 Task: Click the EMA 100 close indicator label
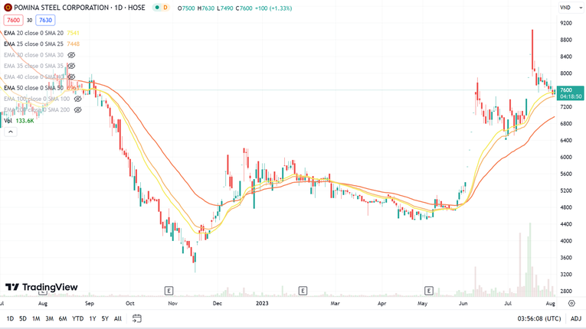tap(37, 99)
